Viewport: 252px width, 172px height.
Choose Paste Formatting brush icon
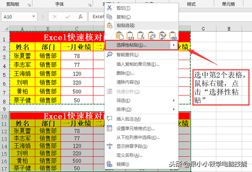(162, 35)
